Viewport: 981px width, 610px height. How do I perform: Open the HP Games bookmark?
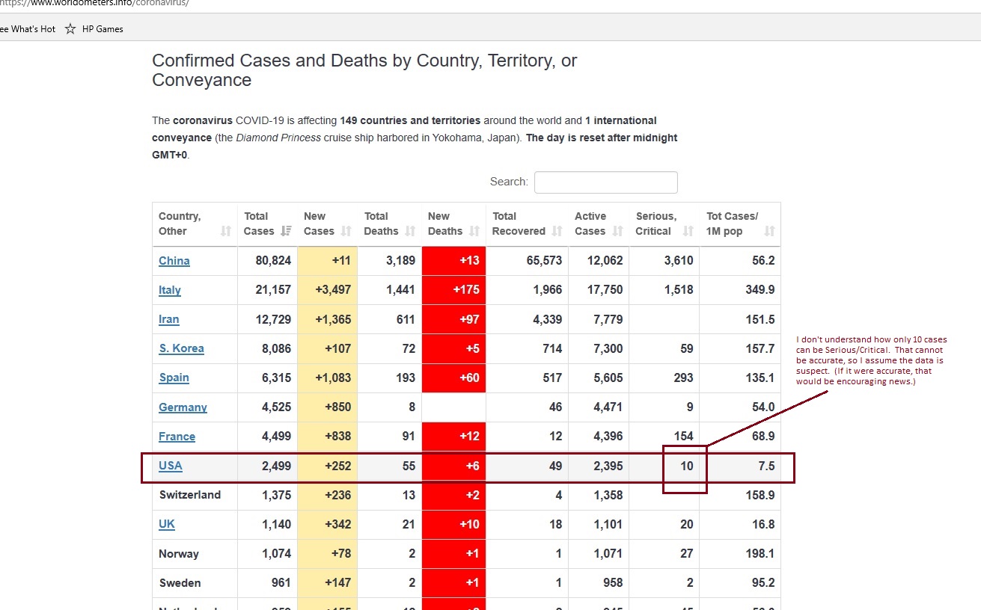tap(103, 29)
